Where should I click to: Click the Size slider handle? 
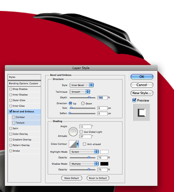[71, 108]
